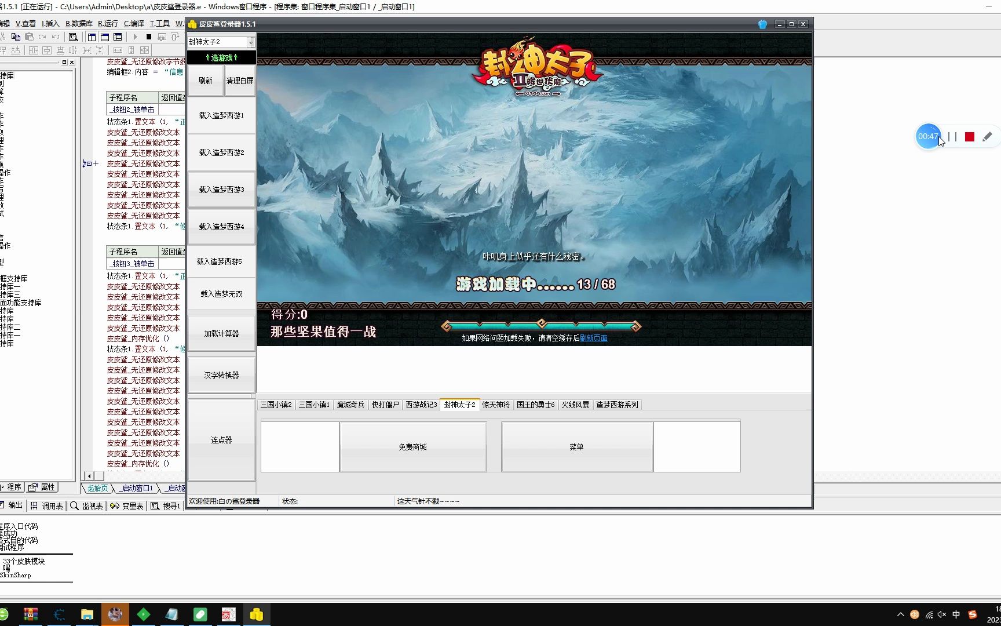
Task: Show hidden tray icons with the chevron
Action: 900,614
